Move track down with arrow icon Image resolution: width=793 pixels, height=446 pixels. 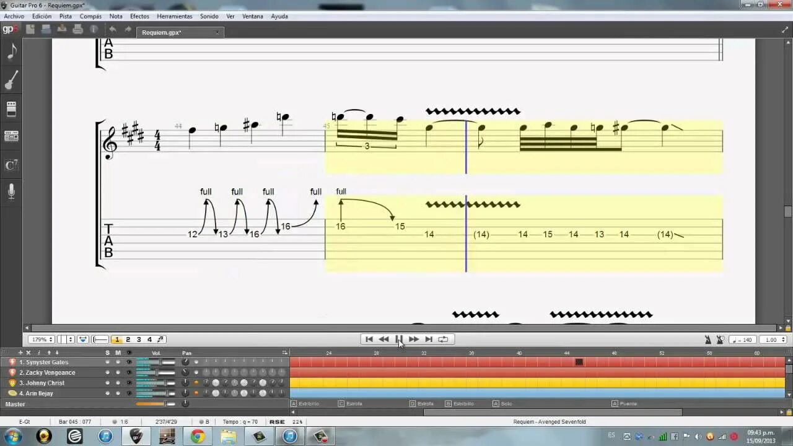click(57, 352)
